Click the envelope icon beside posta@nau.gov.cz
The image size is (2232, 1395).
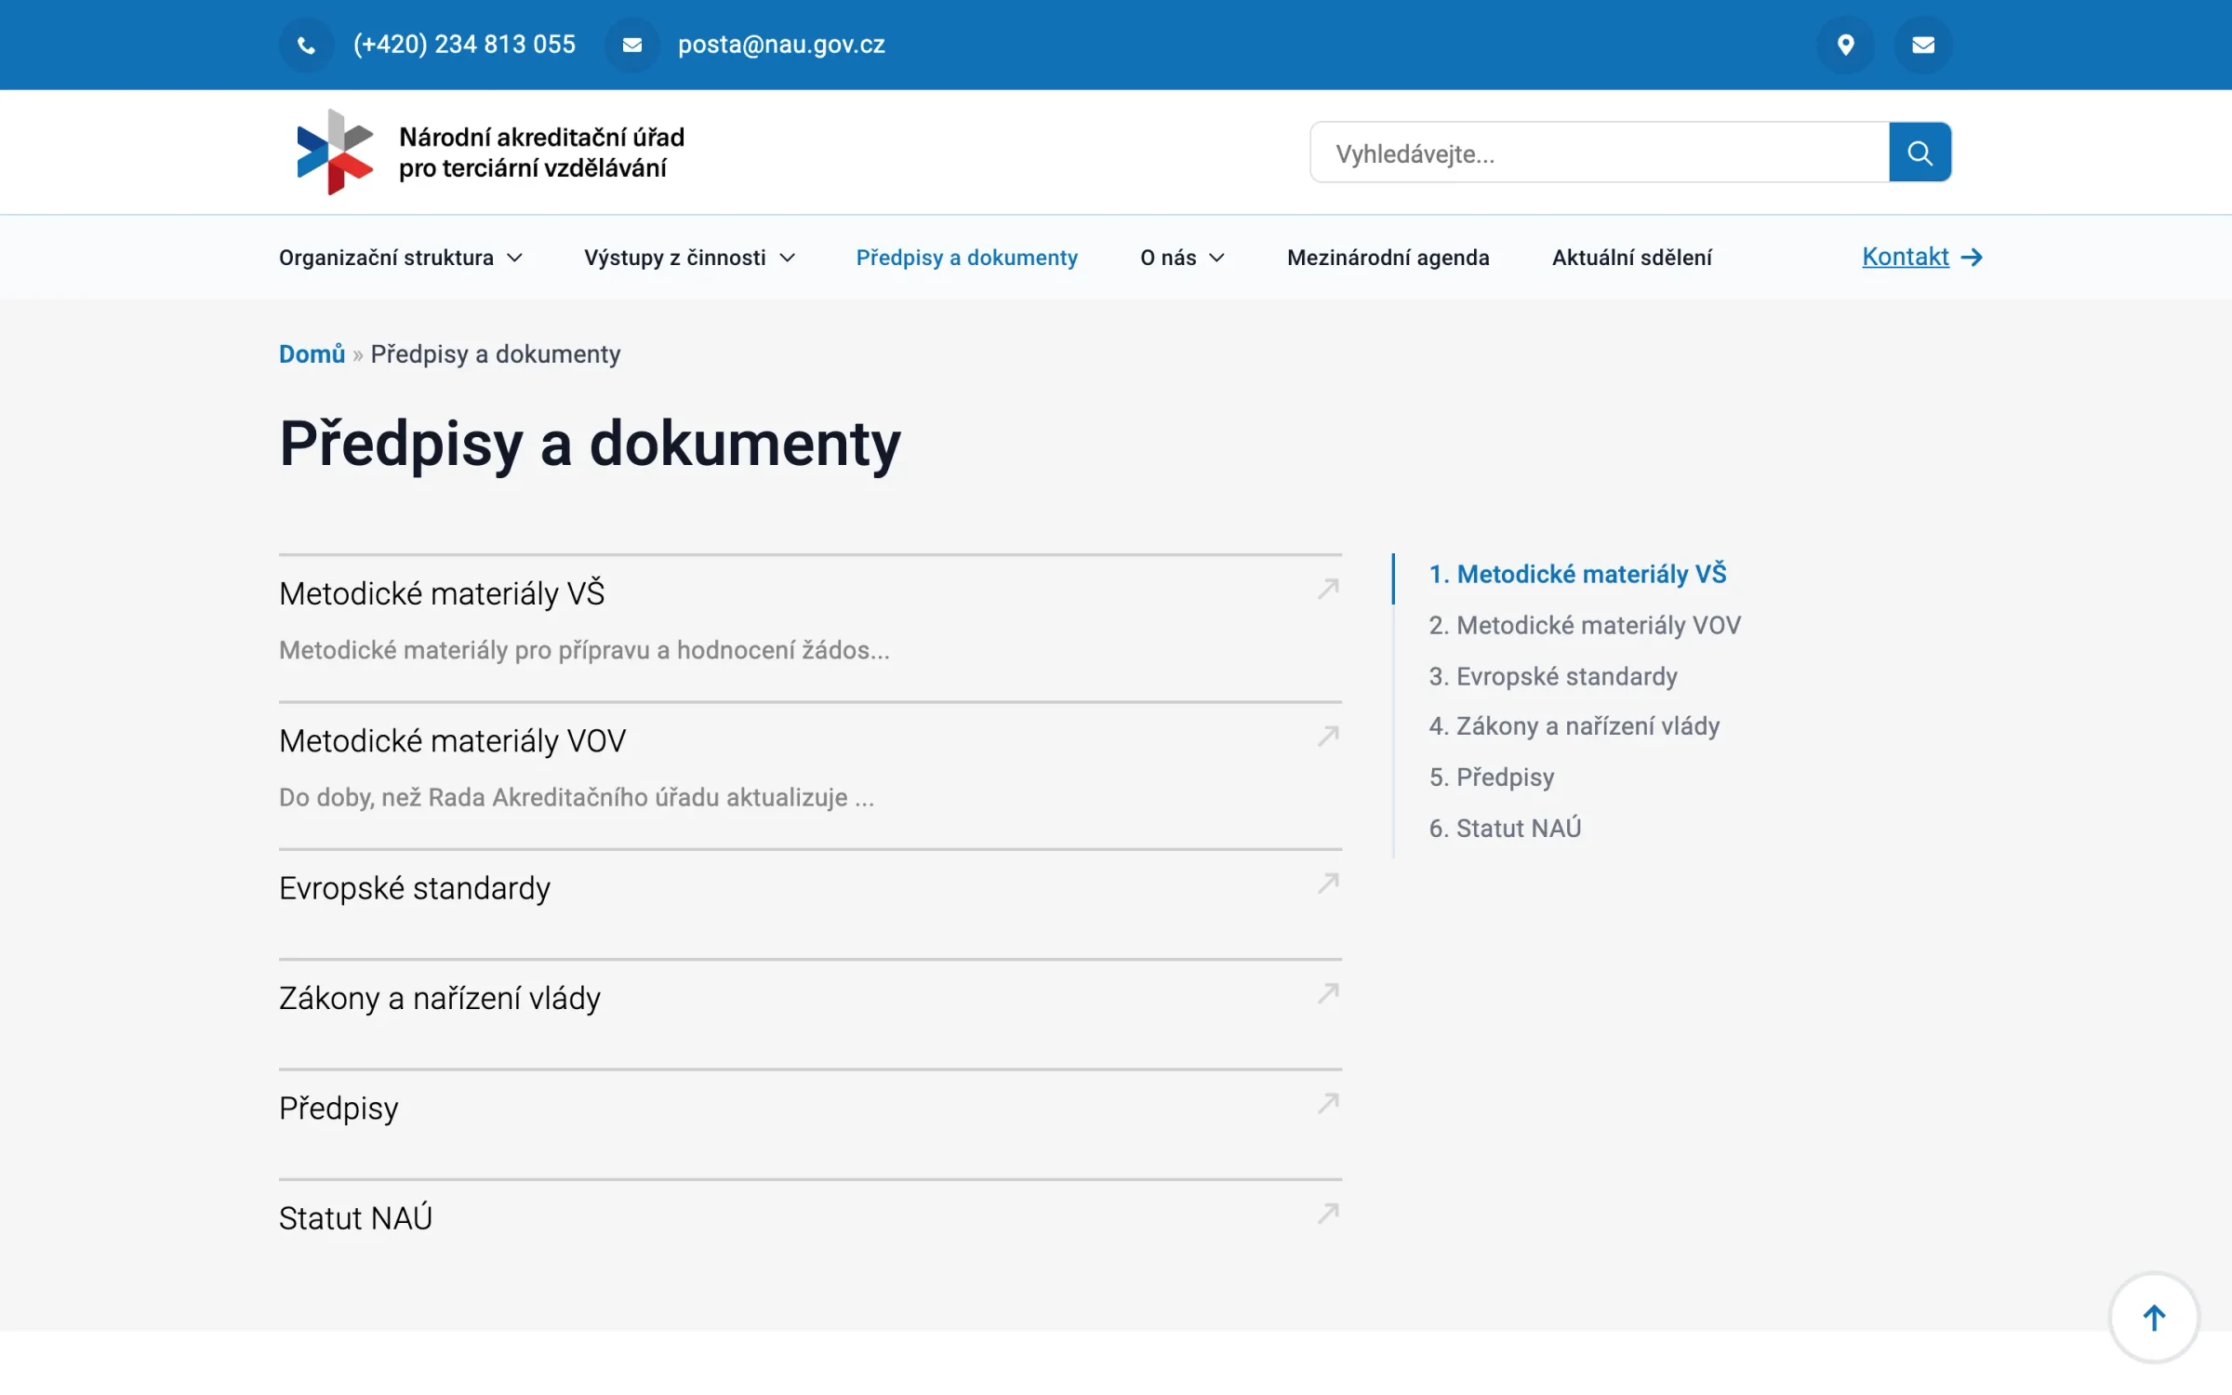click(632, 45)
